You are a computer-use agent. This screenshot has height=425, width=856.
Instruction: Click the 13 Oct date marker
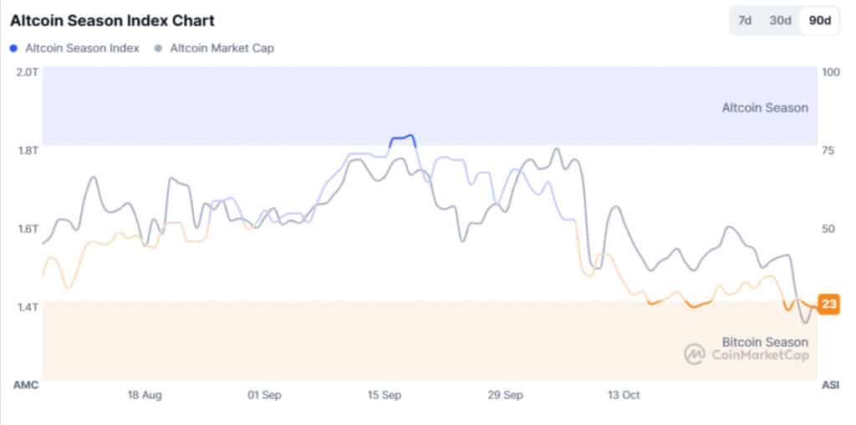pyautogui.click(x=624, y=394)
